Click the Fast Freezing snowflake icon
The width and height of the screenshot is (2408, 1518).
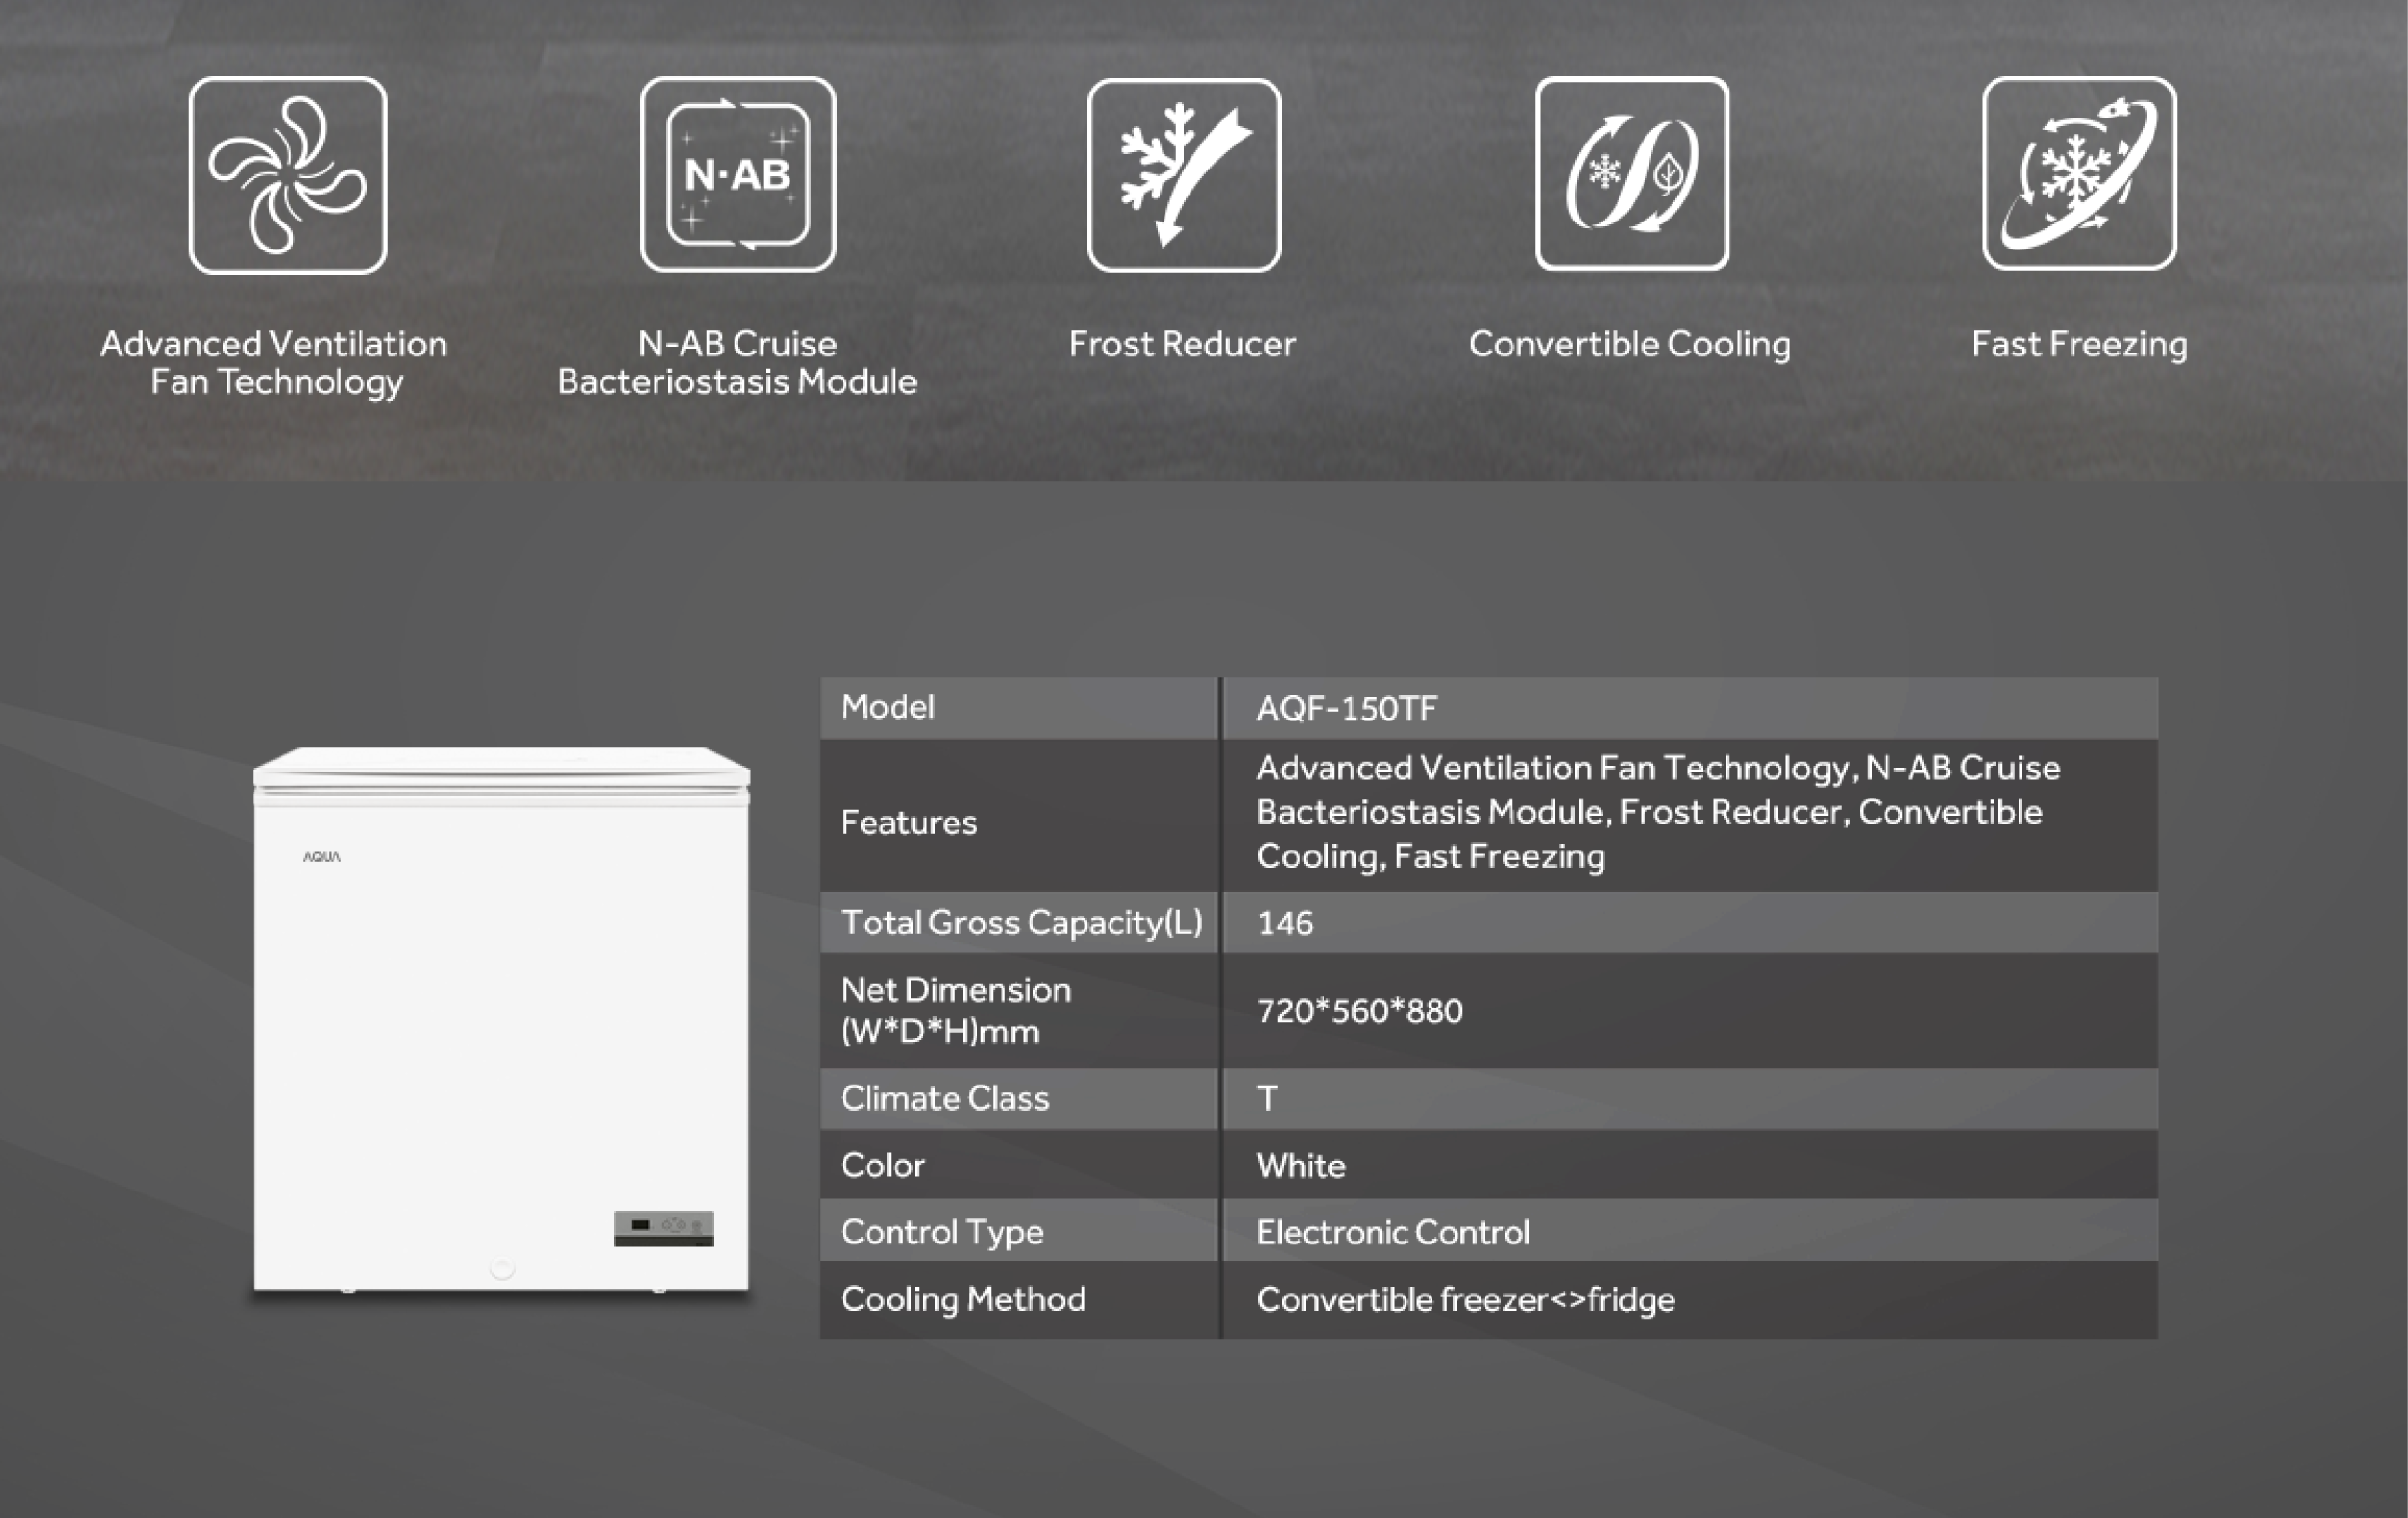(x=2079, y=174)
